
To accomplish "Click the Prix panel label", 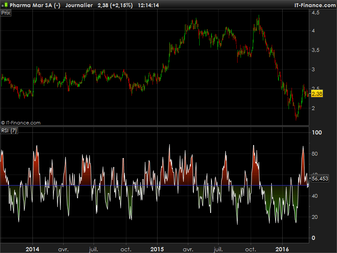I will click(x=6, y=13).
